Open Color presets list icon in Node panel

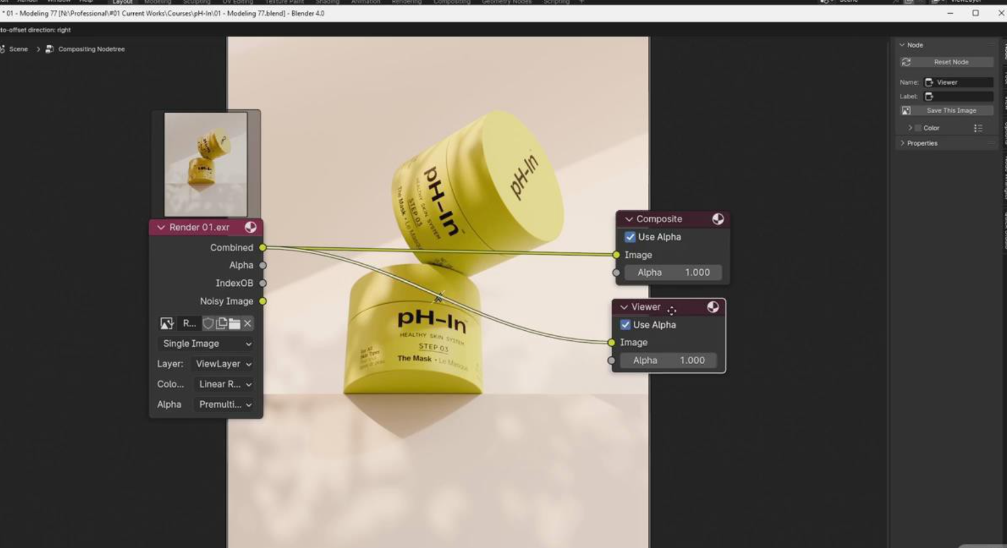tap(978, 128)
